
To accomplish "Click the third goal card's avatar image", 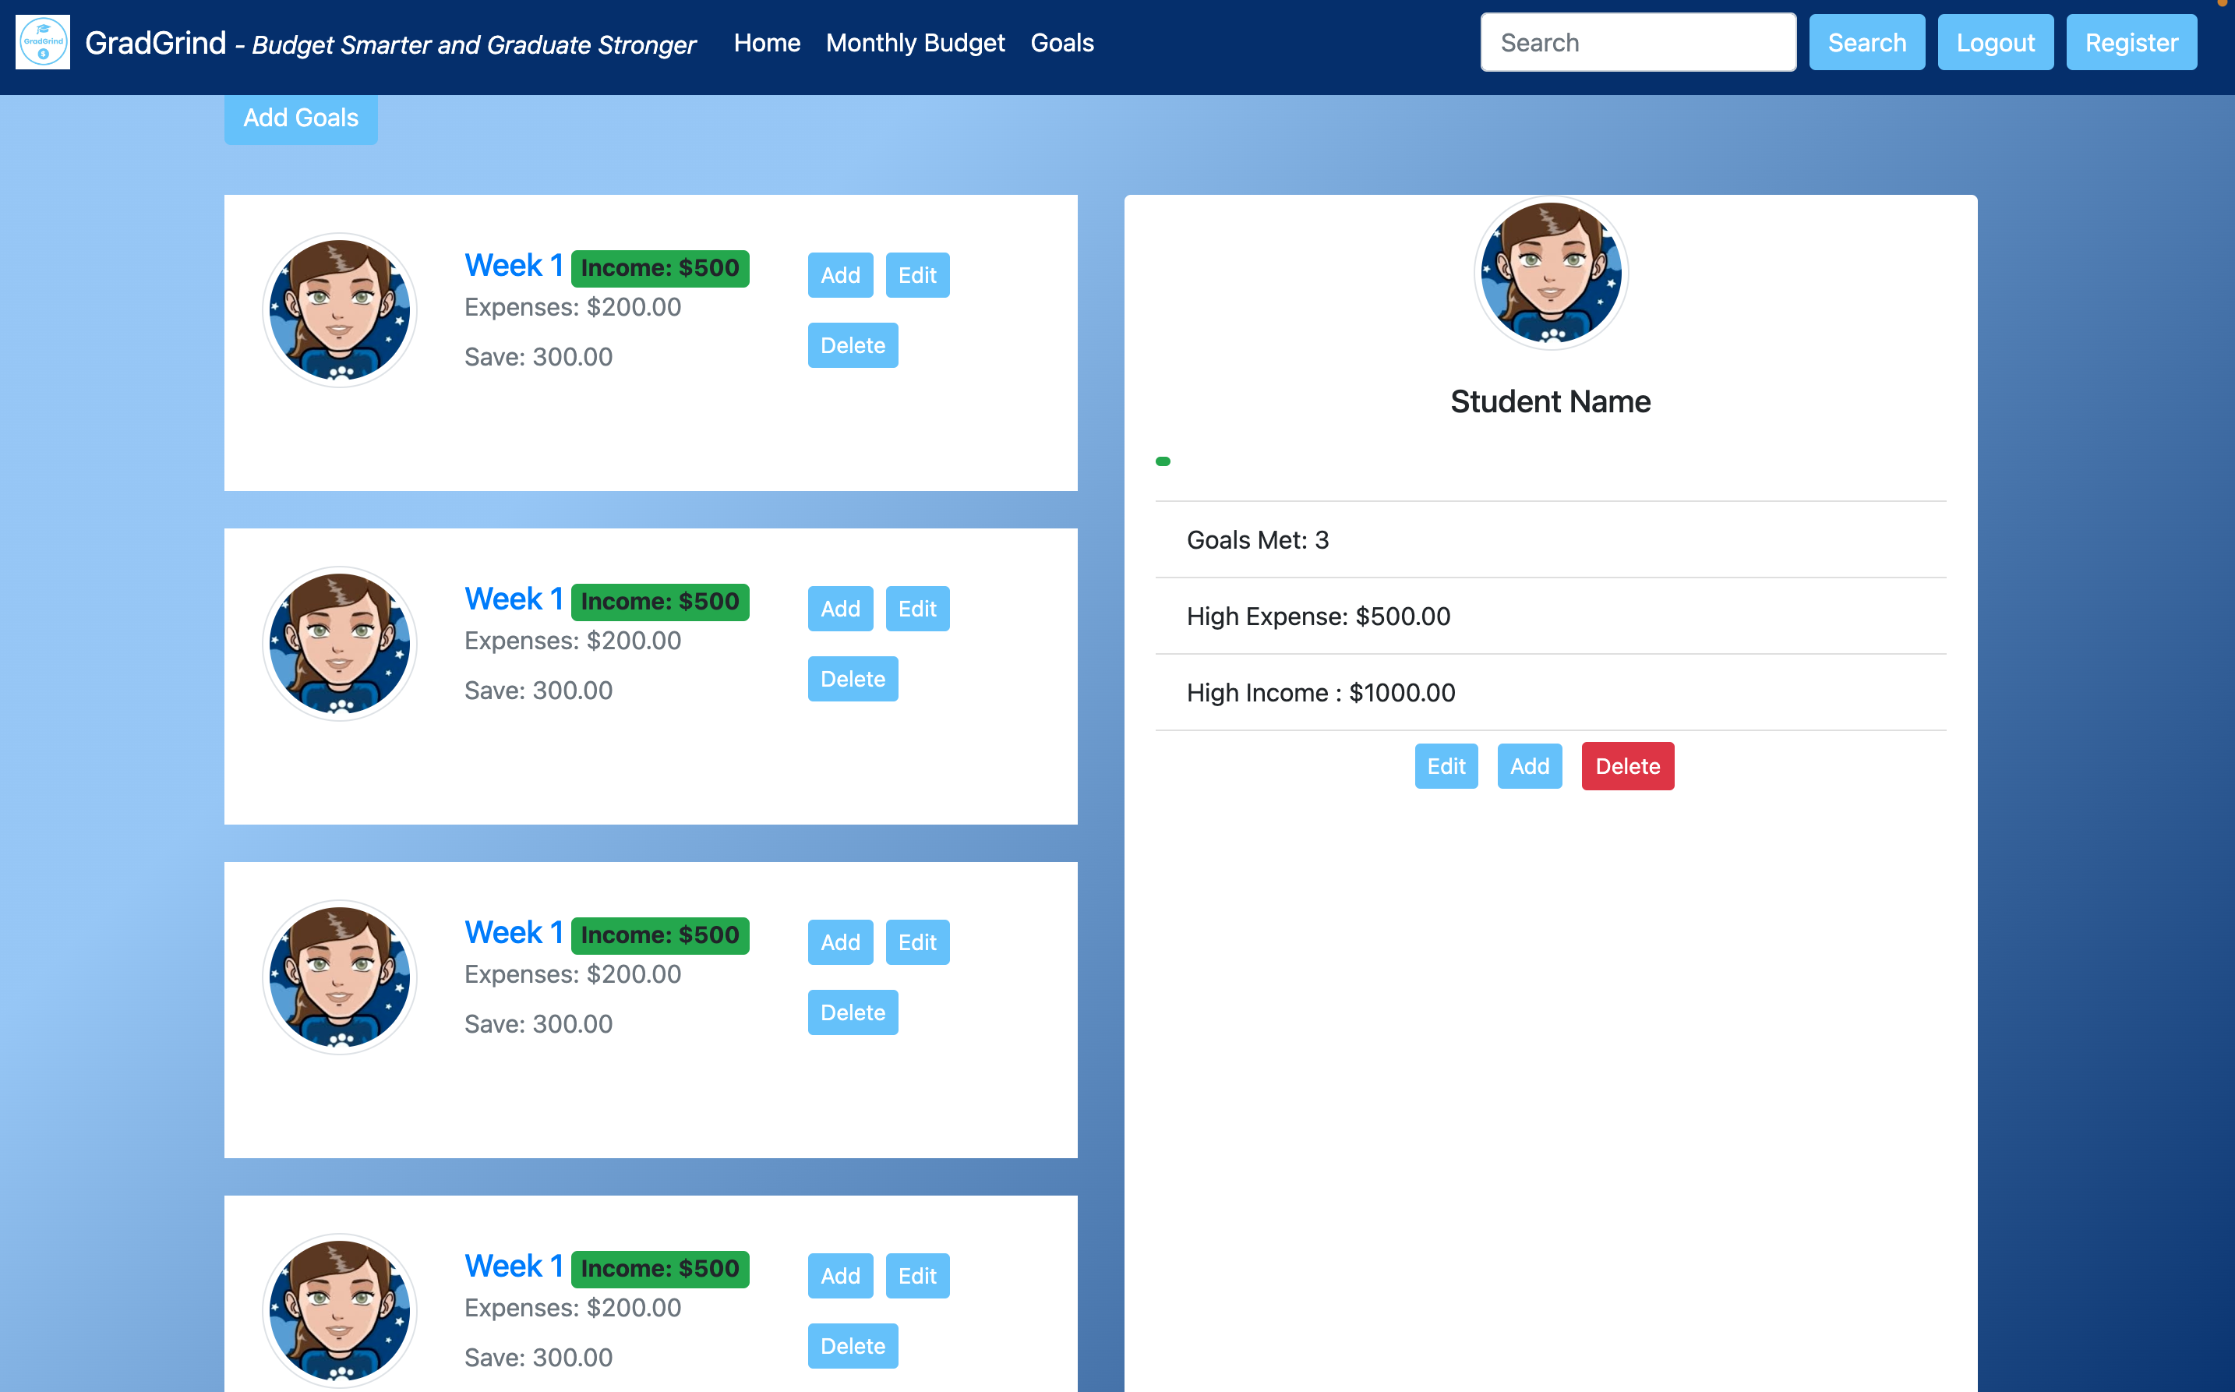I will [x=340, y=977].
